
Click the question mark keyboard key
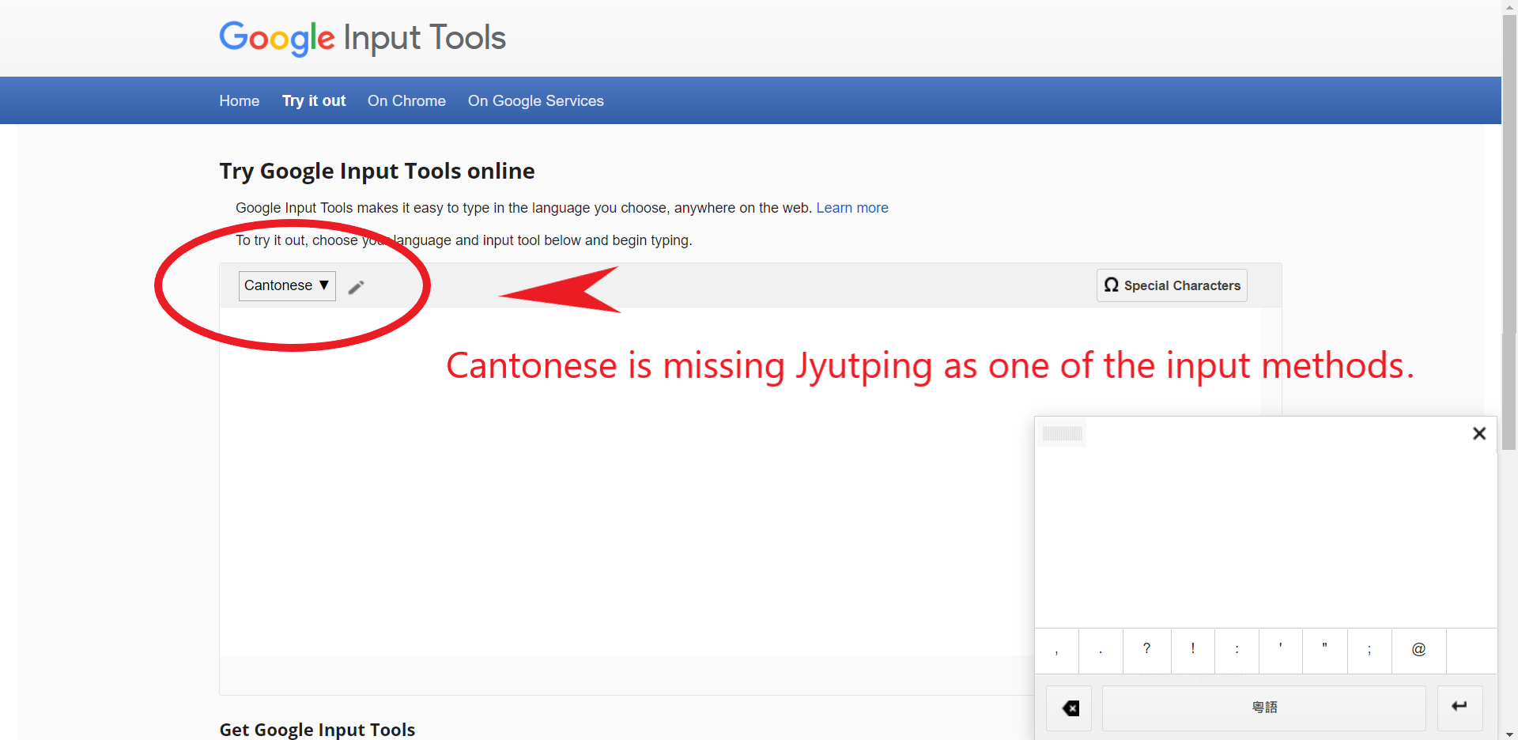tap(1147, 650)
